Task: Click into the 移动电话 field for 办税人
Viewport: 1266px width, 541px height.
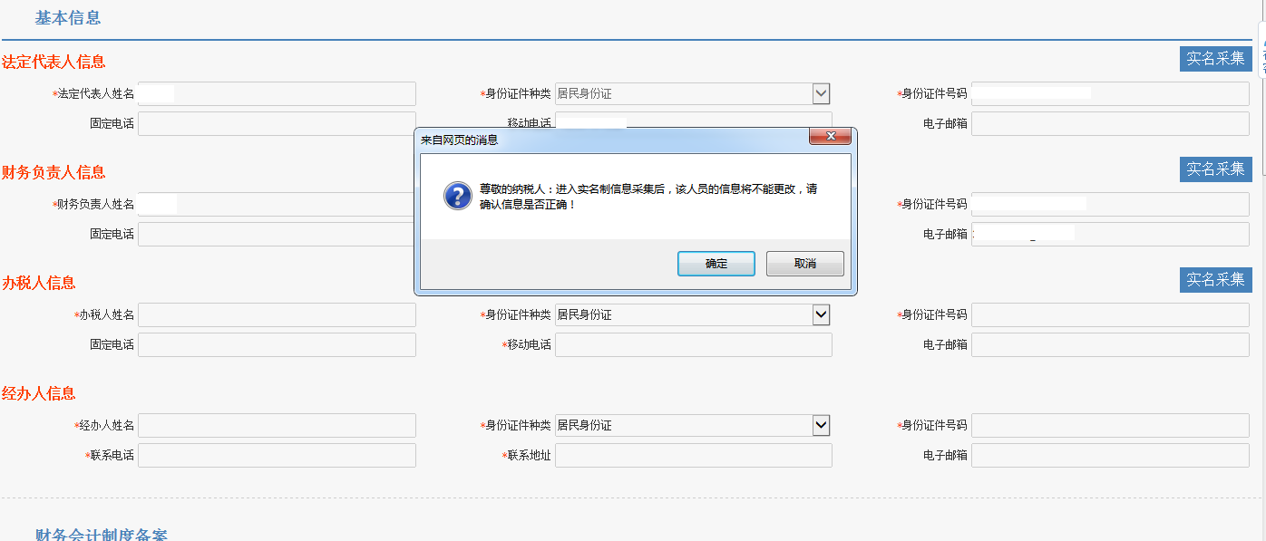Action: 692,344
